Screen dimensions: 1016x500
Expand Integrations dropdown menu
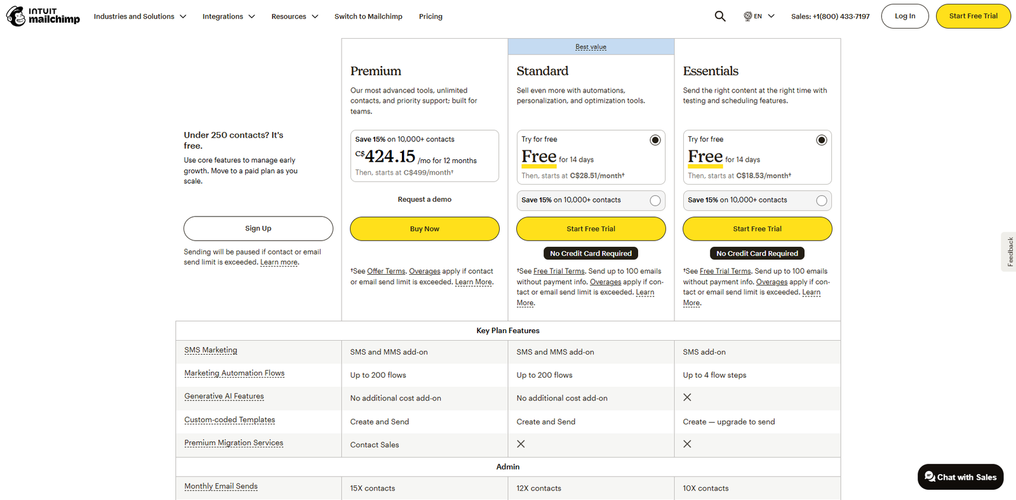point(229,16)
